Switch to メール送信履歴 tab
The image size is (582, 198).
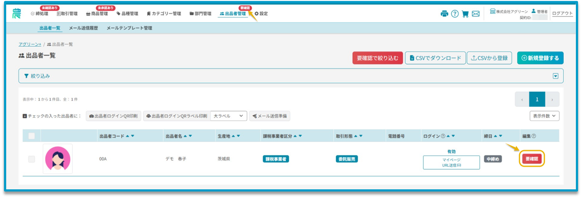pos(83,28)
